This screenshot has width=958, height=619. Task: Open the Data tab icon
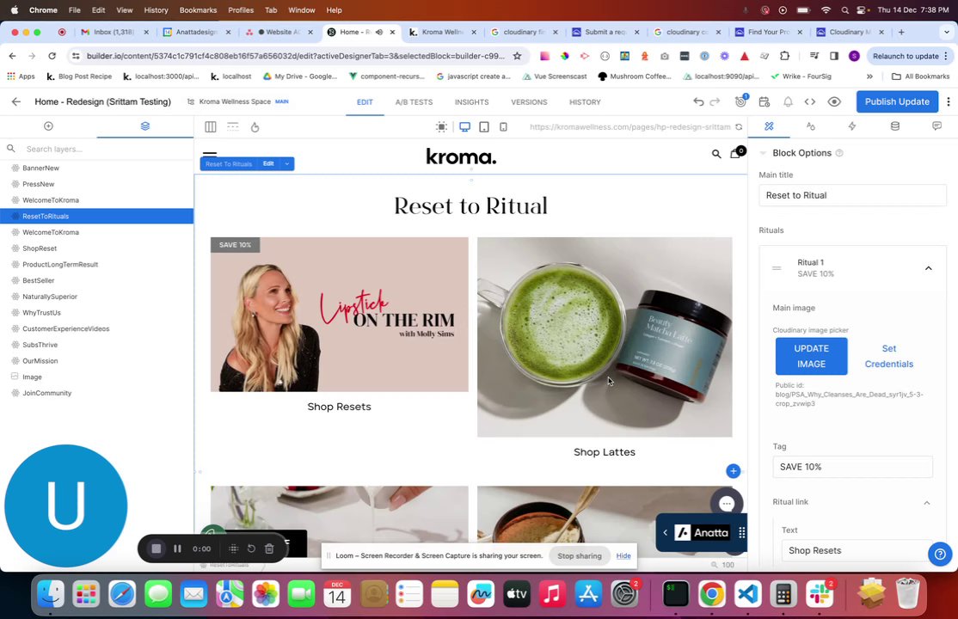click(894, 126)
